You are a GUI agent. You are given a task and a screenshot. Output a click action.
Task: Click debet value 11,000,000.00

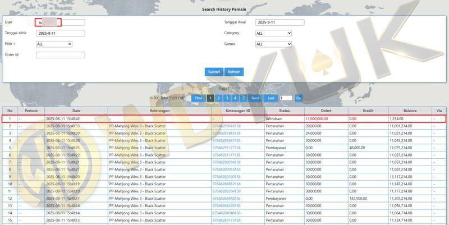[317, 119]
